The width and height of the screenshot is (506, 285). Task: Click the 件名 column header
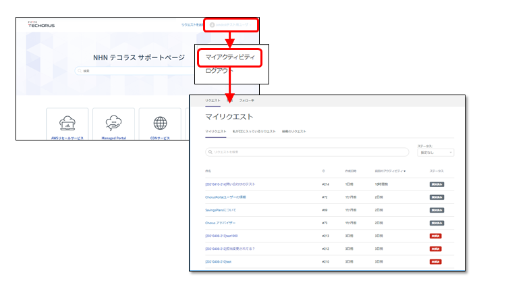(x=208, y=171)
